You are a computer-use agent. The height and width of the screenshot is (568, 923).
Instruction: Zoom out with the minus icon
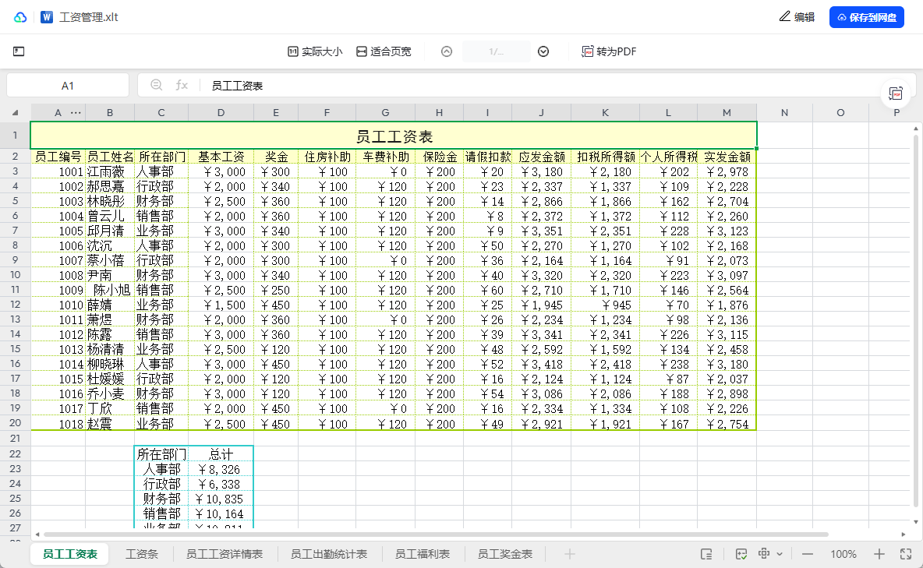(808, 554)
